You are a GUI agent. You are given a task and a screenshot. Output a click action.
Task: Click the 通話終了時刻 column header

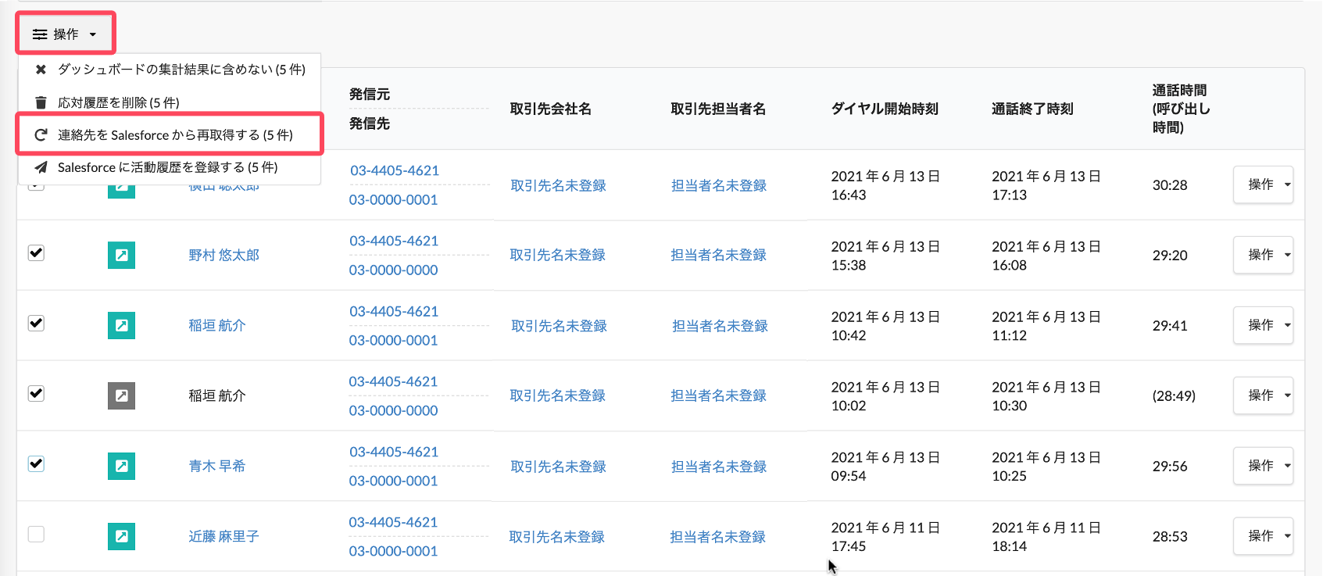point(1032,109)
